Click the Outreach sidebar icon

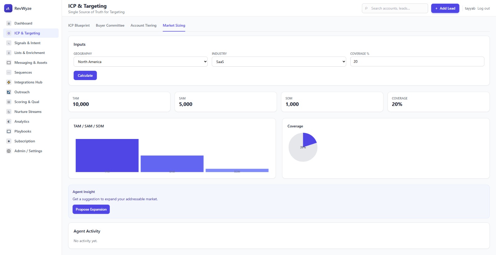(9, 92)
